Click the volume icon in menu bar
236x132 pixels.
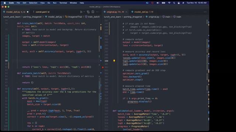[158, 3]
